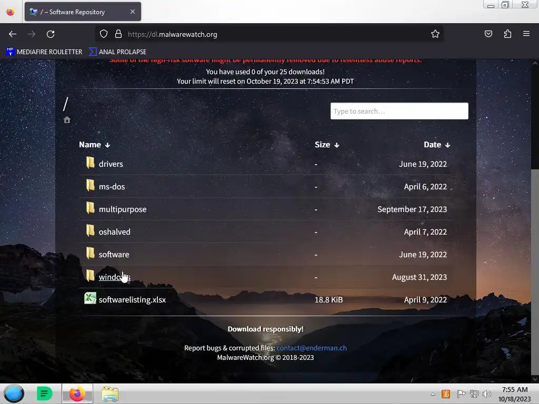
Task: Open the Firefox hamburger menu
Action: pos(526,34)
